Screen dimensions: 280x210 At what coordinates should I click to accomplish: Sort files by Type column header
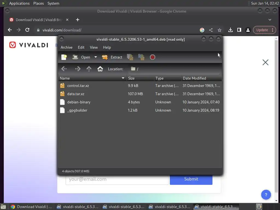click(168, 78)
